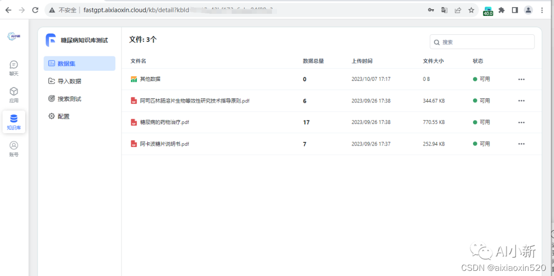Click the forward navigation arrow
Viewport: 554px width, 276px height.
[22, 10]
